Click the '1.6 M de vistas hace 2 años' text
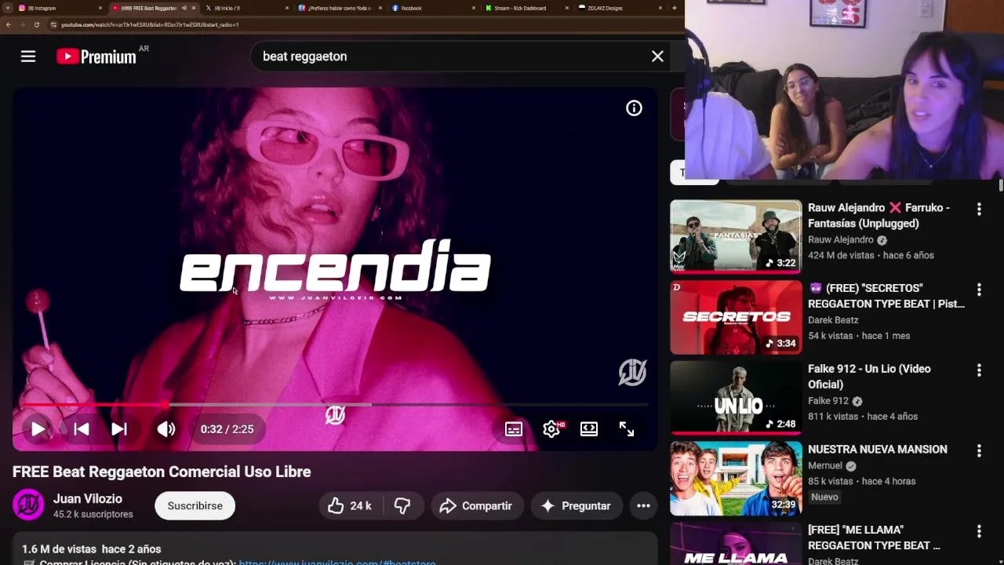Image resolution: width=1004 pixels, height=565 pixels. (92, 549)
